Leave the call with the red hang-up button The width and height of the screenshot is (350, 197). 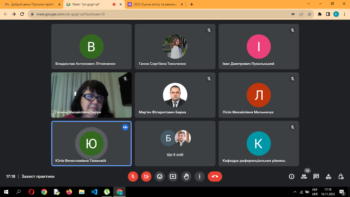pos(215,176)
